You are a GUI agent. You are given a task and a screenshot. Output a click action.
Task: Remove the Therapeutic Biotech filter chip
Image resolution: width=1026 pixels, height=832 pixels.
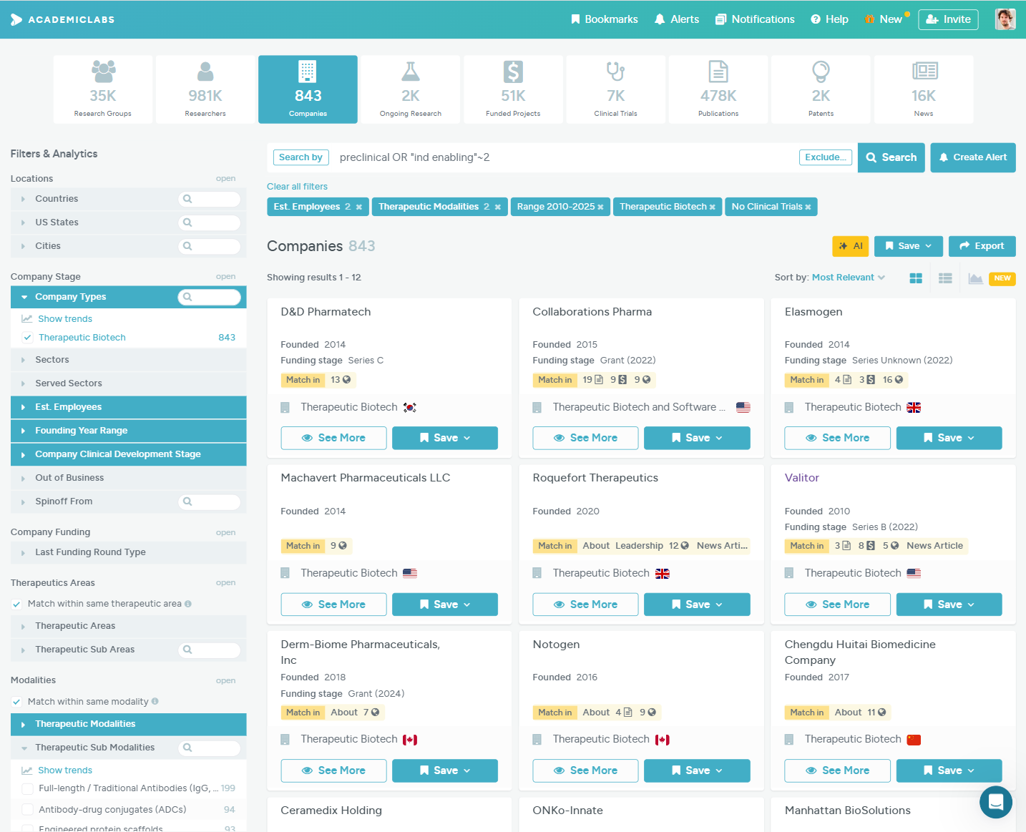click(x=712, y=207)
